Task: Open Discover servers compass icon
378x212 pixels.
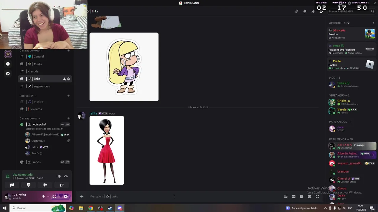Action: coord(8,74)
